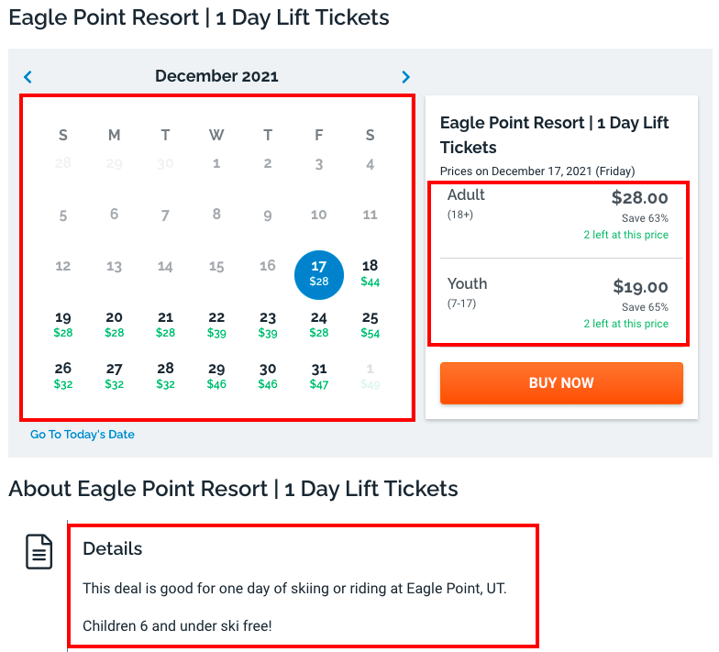The image size is (719, 652).
Task: Select December 20 date cell
Action: coord(114,325)
